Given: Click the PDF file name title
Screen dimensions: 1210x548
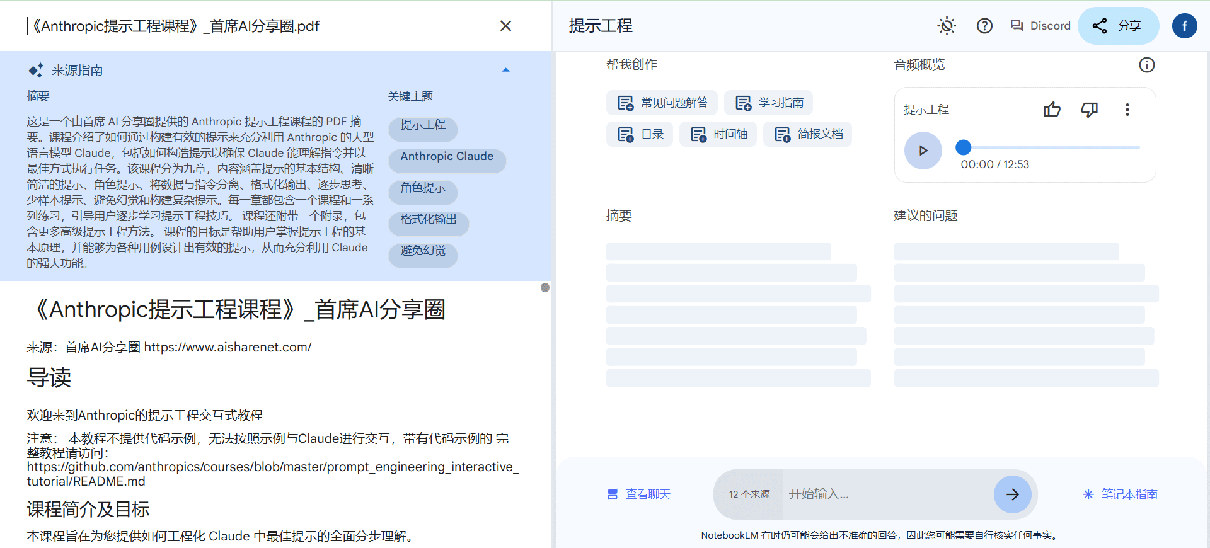Looking at the screenshot, I should click(176, 26).
